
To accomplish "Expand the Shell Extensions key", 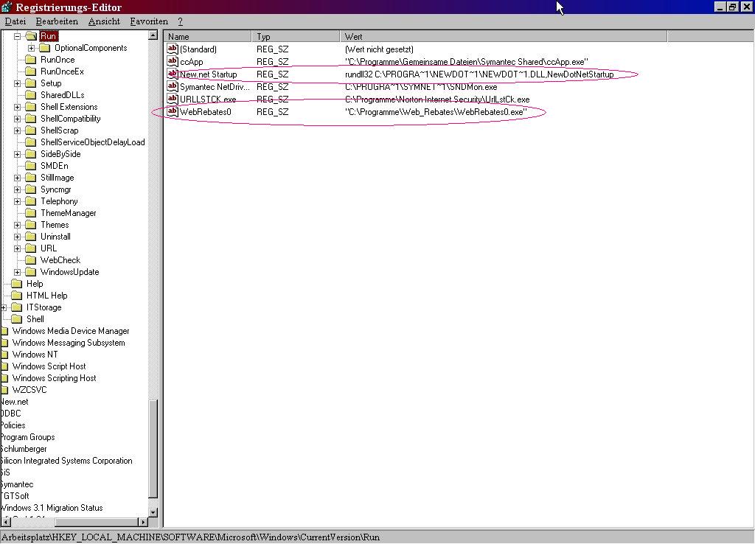I will pyautogui.click(x=18, y=107).
